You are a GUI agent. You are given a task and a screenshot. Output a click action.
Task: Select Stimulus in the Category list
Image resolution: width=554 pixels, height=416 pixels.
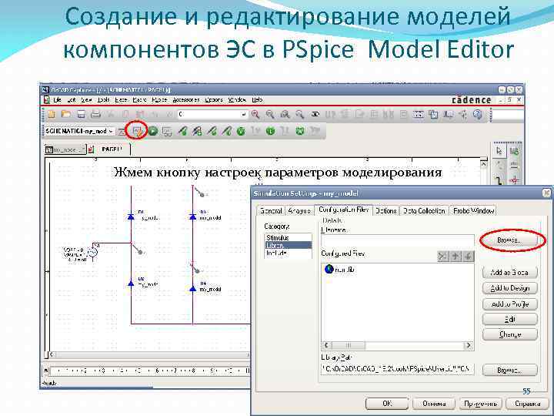pyautogui.click(x=289, y=238)
